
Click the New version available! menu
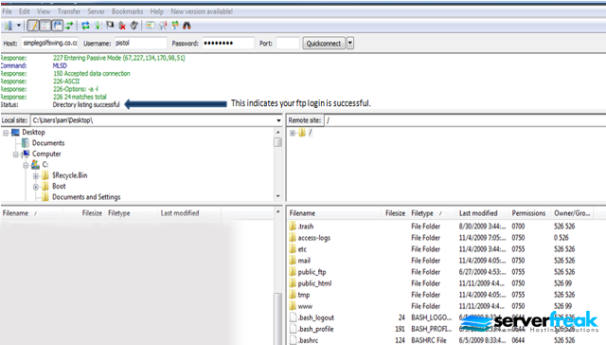point(202,11)
